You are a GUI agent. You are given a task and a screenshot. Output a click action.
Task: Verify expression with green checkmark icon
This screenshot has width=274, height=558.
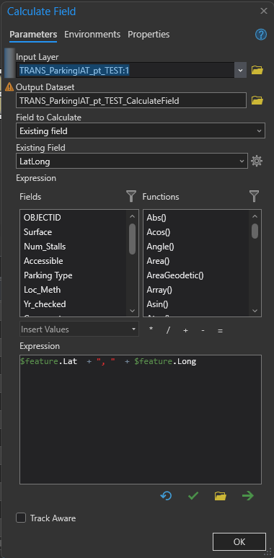point(193,495)
